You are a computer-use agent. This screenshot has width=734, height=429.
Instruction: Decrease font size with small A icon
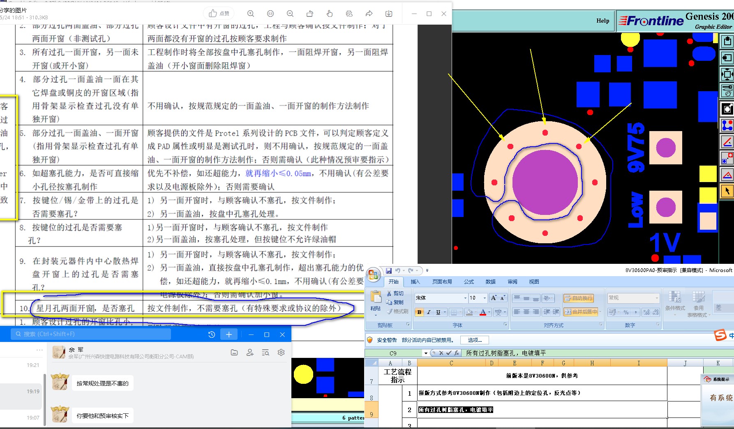point(502,298)
